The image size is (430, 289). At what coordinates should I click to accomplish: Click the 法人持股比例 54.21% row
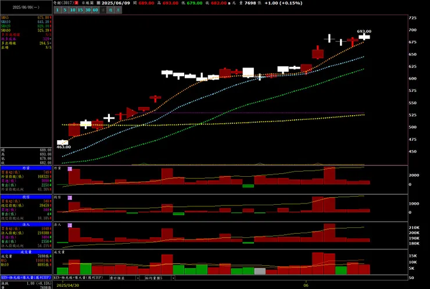point(26,245)
